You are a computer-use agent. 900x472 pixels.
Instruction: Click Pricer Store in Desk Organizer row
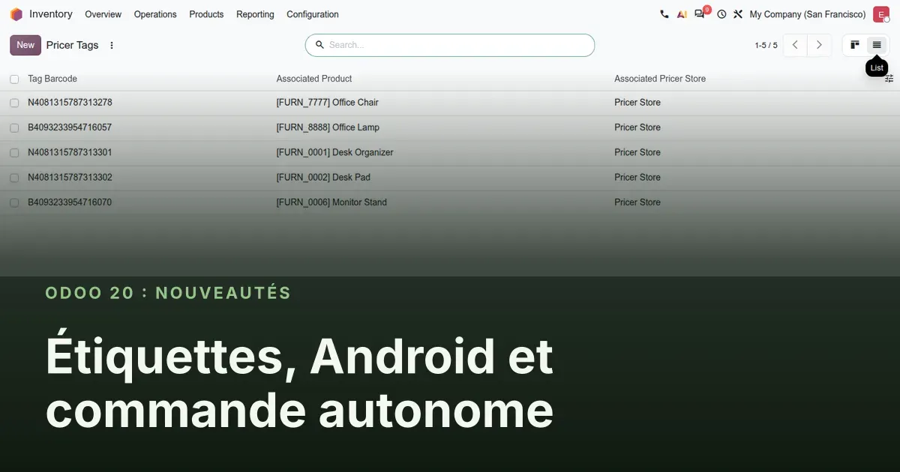637,153
